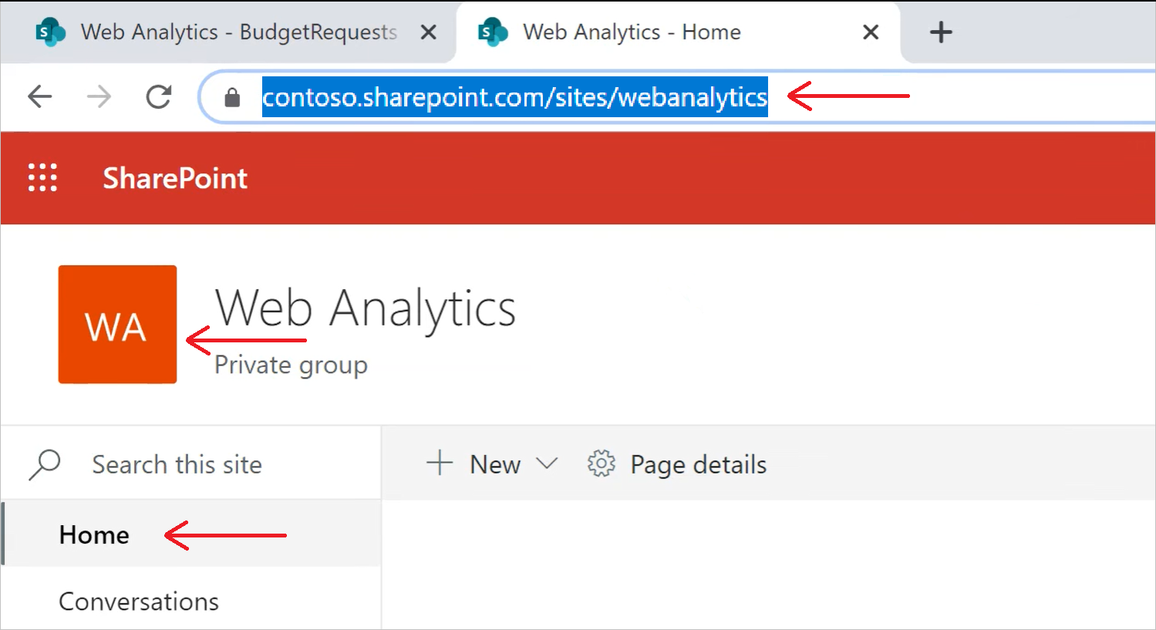Go to Conversations in the sidebar
The height and width of the screenshot is (630, 1156).
pyautogui.click(x=139, y=601)
